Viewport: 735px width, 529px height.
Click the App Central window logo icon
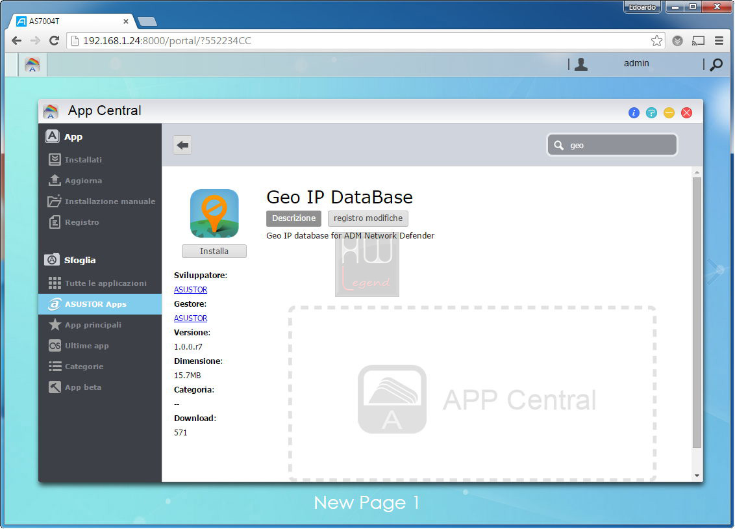[x=51, y=111]
